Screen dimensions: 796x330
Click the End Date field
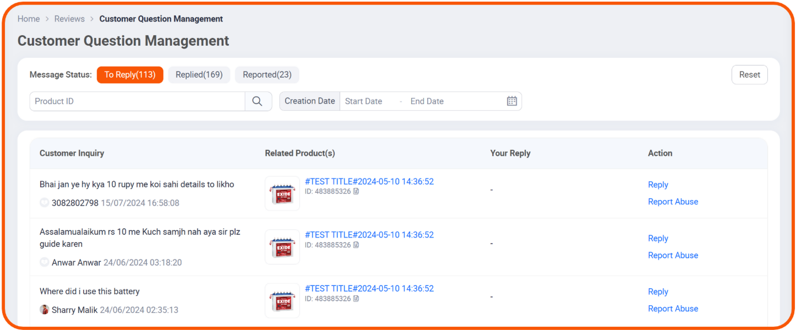click(427, 101)
